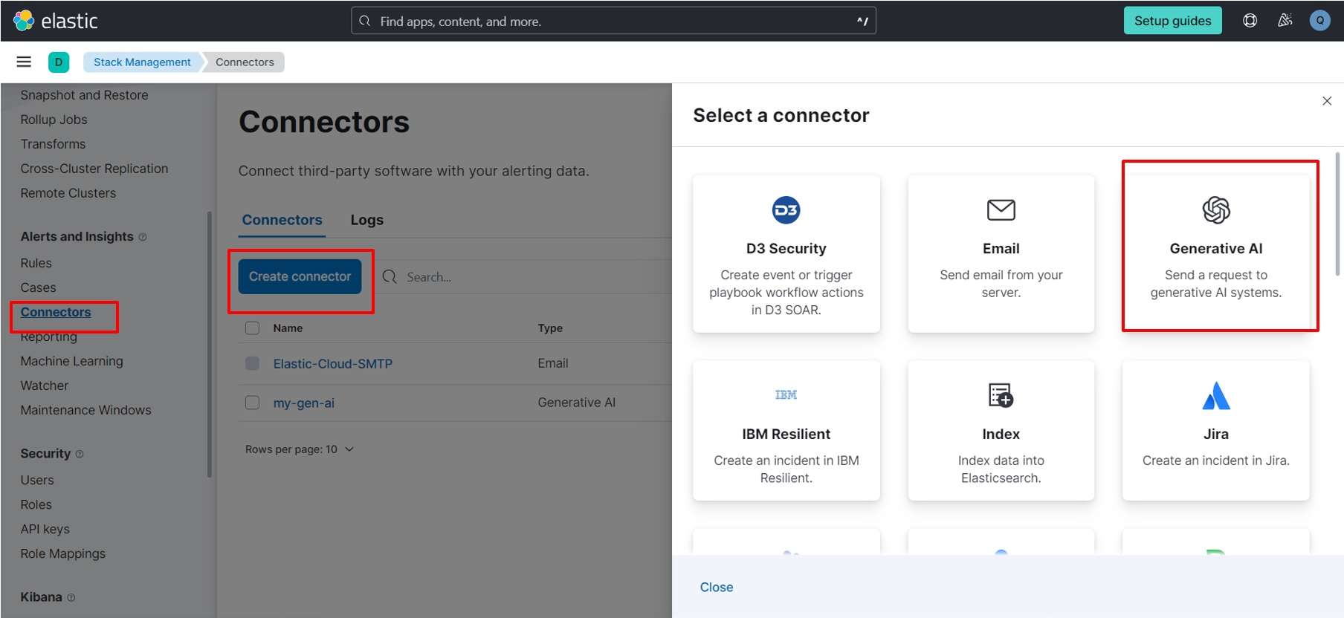Expand the Rows per page dropdown

(x=300, y=449)
